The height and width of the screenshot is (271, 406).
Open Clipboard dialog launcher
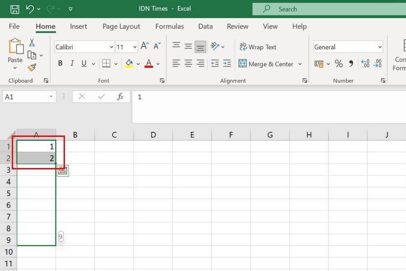tap(46, 81)
